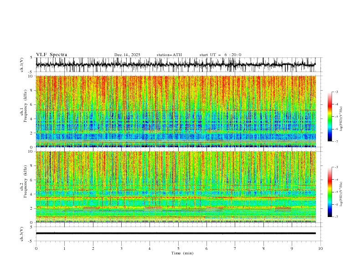Click the ch.1 spectrogram plot
This screenshot has width=361, height=279.
point(175,111)
